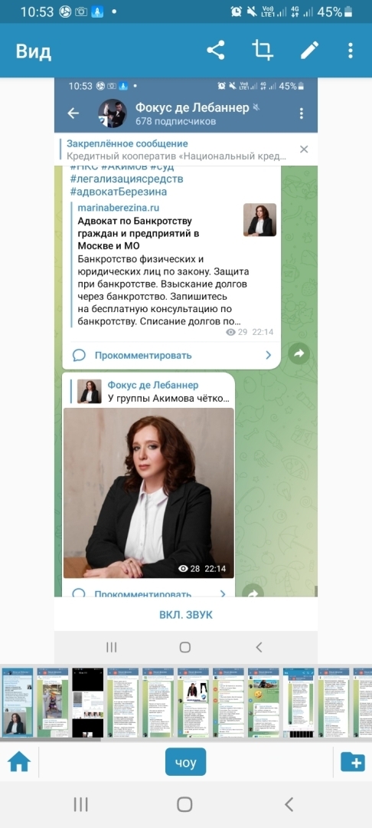Tap the Android home navigation button

click(184, 804)
